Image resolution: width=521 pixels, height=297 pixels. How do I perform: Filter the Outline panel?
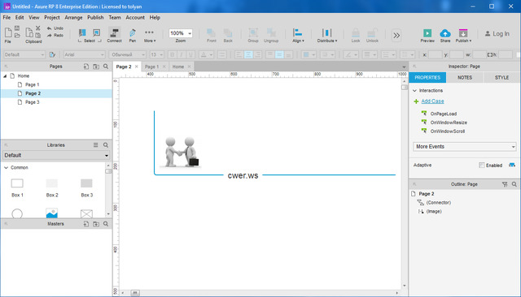[x=505, y=184]
